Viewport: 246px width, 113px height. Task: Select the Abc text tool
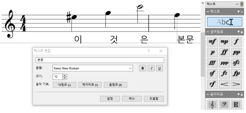224,22
